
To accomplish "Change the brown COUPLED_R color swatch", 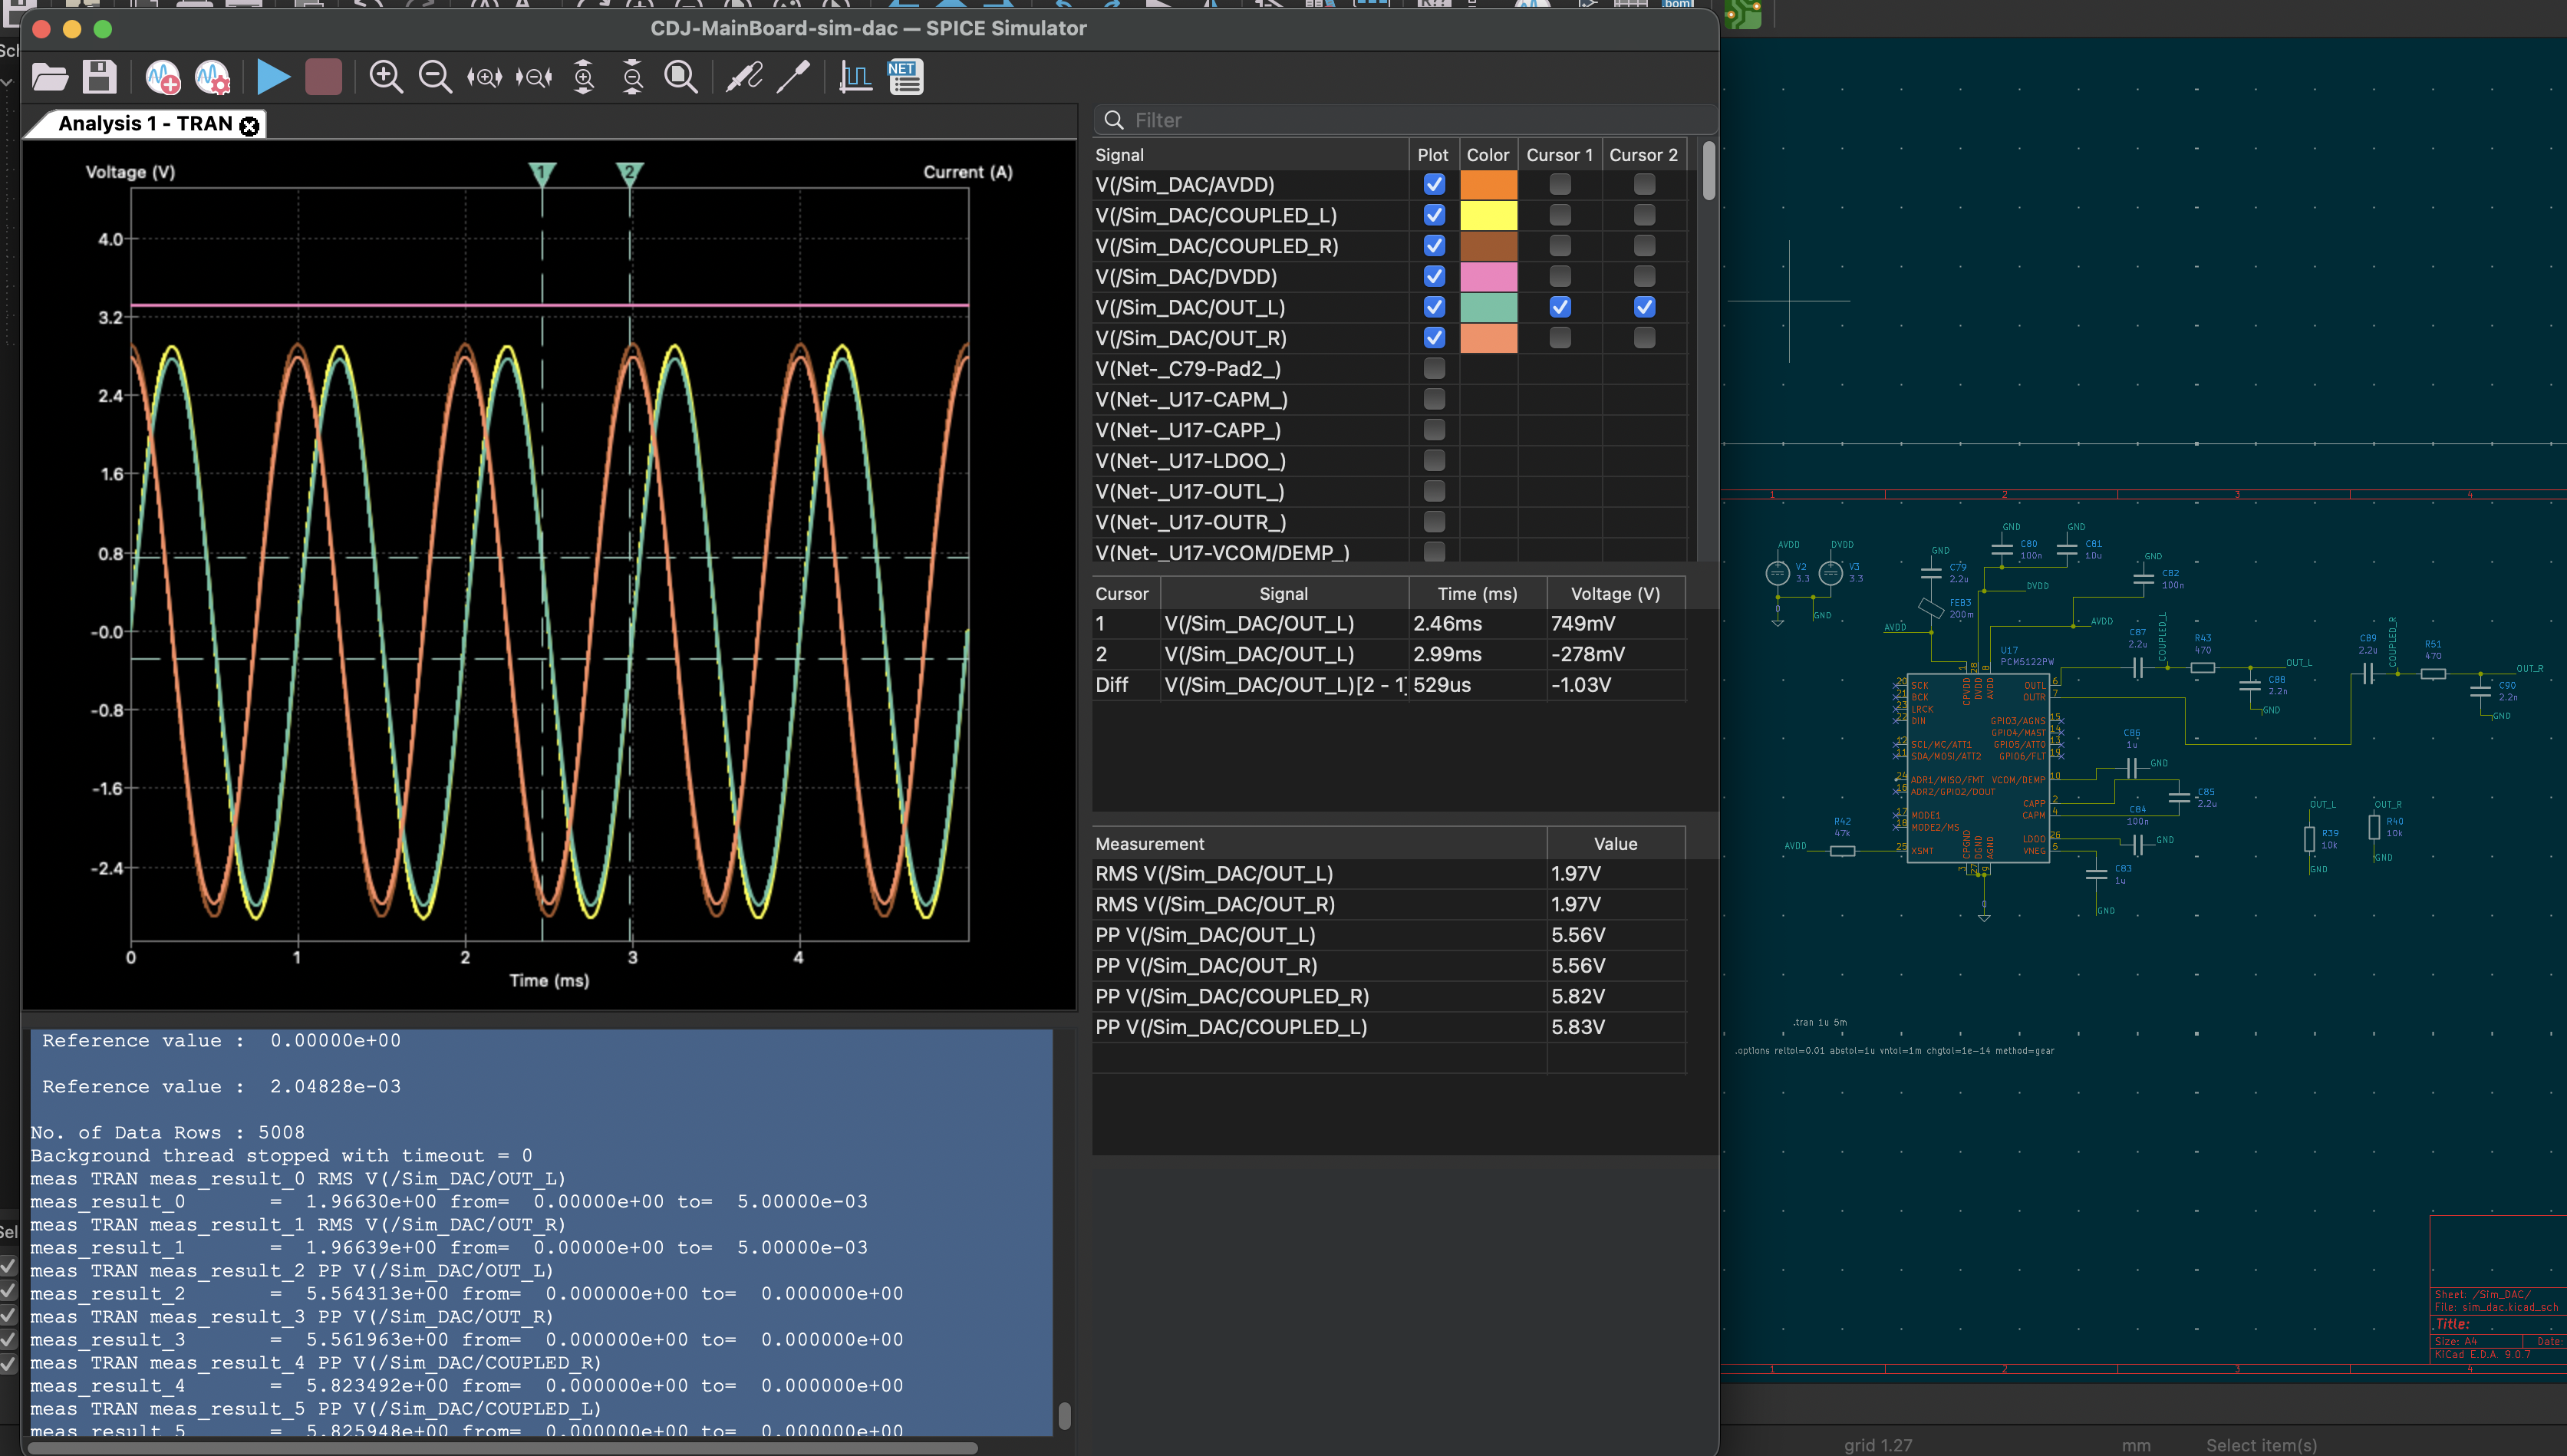I will tap(1488, 246).
